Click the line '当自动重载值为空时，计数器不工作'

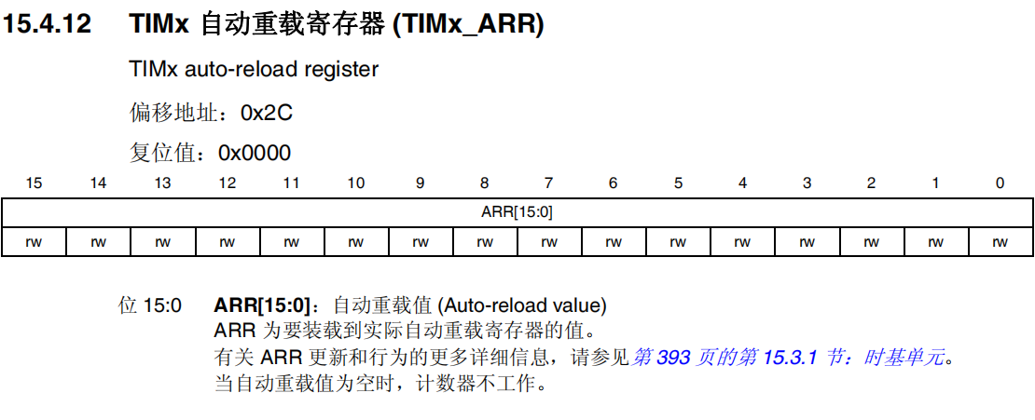(380, 383)
